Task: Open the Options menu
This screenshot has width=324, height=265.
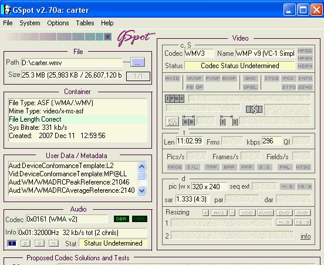Action: coord(58,23)
